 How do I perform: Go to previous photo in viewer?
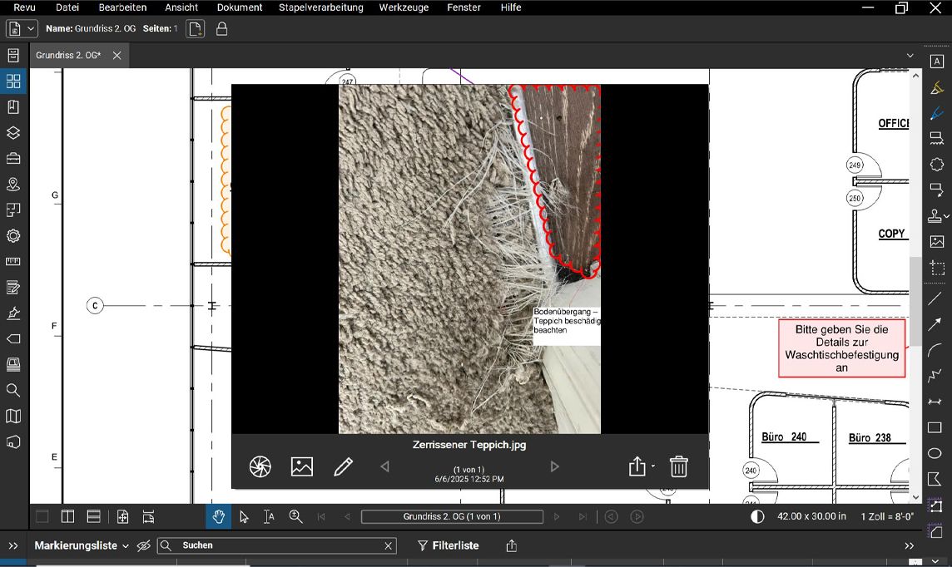point(384,466)
